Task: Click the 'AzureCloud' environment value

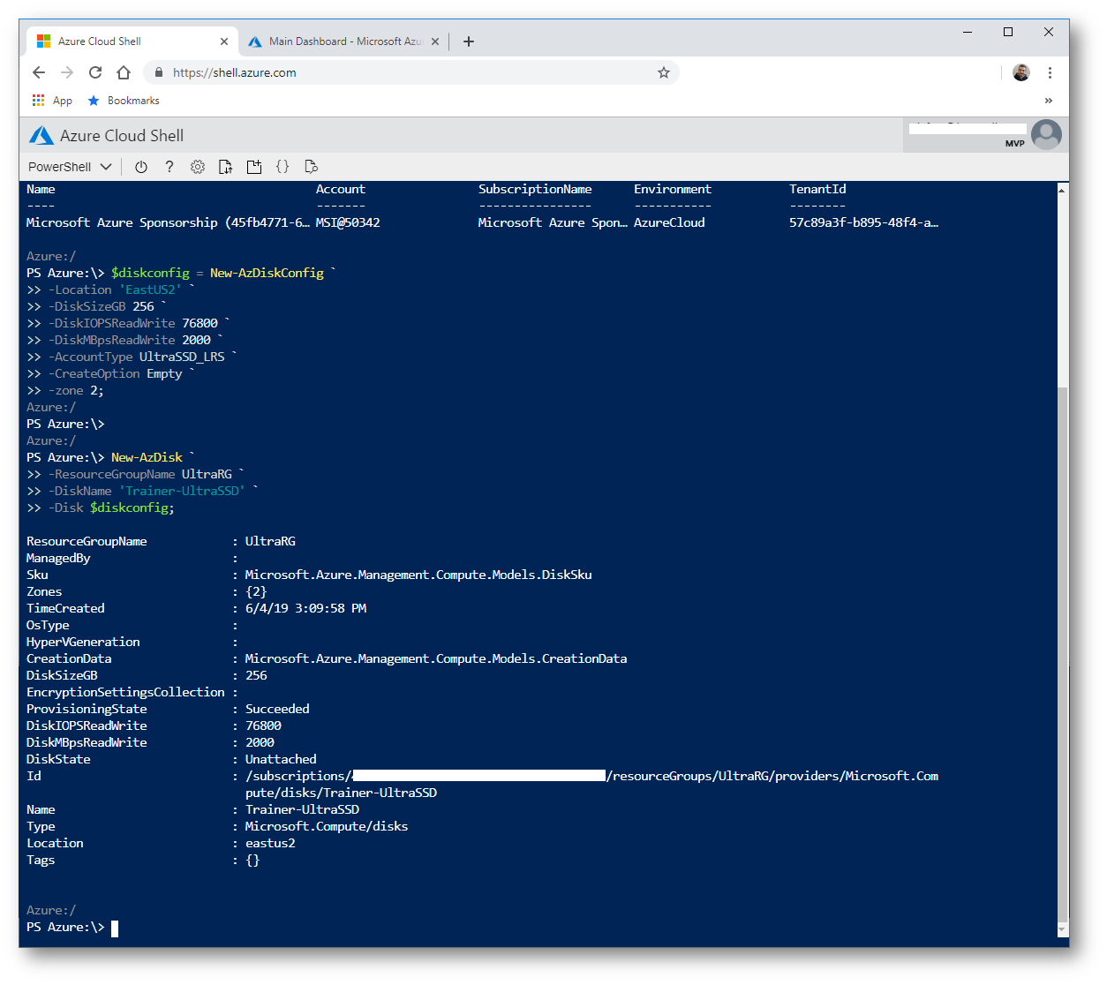Action: [669, 222]
